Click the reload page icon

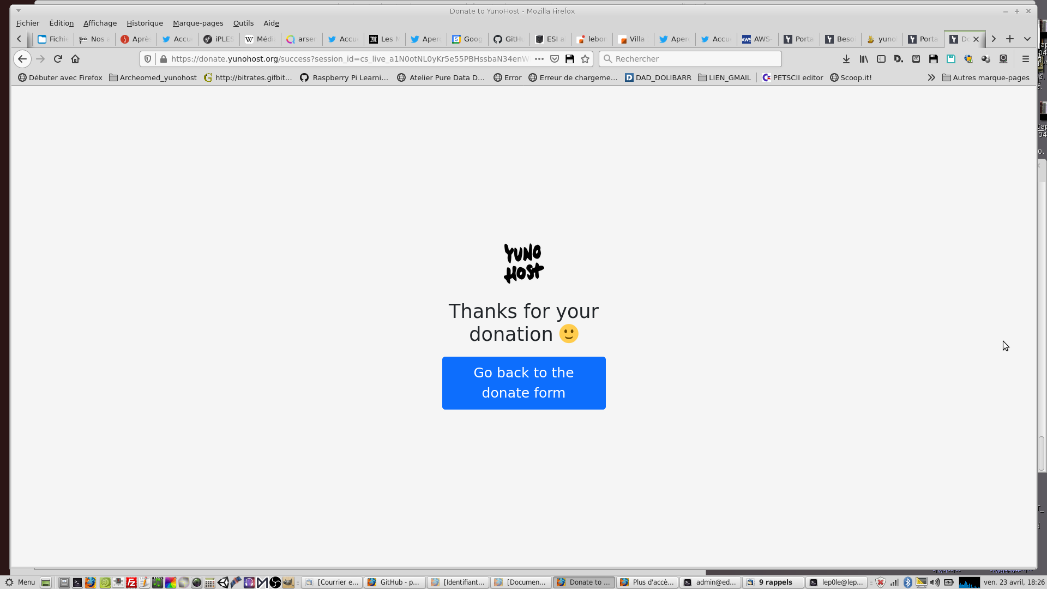tap(58, 59)
